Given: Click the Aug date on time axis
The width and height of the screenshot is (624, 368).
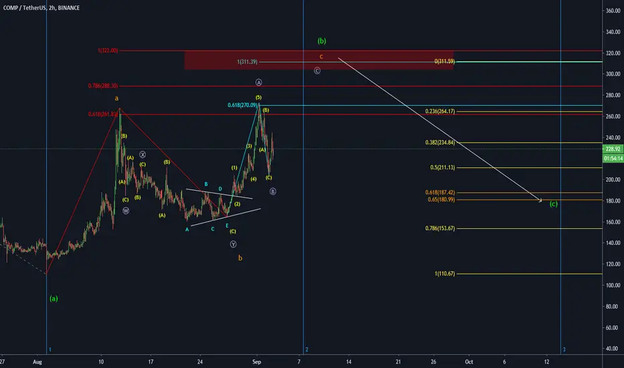Looking at the screenshot, I should 37,361.
